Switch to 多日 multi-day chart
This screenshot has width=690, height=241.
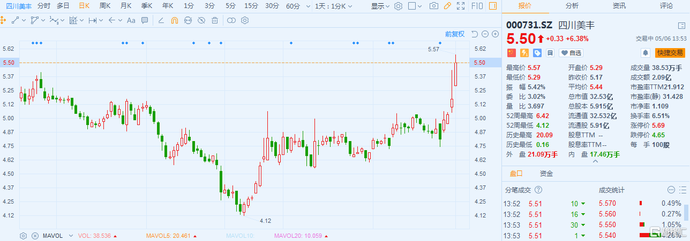63,6
